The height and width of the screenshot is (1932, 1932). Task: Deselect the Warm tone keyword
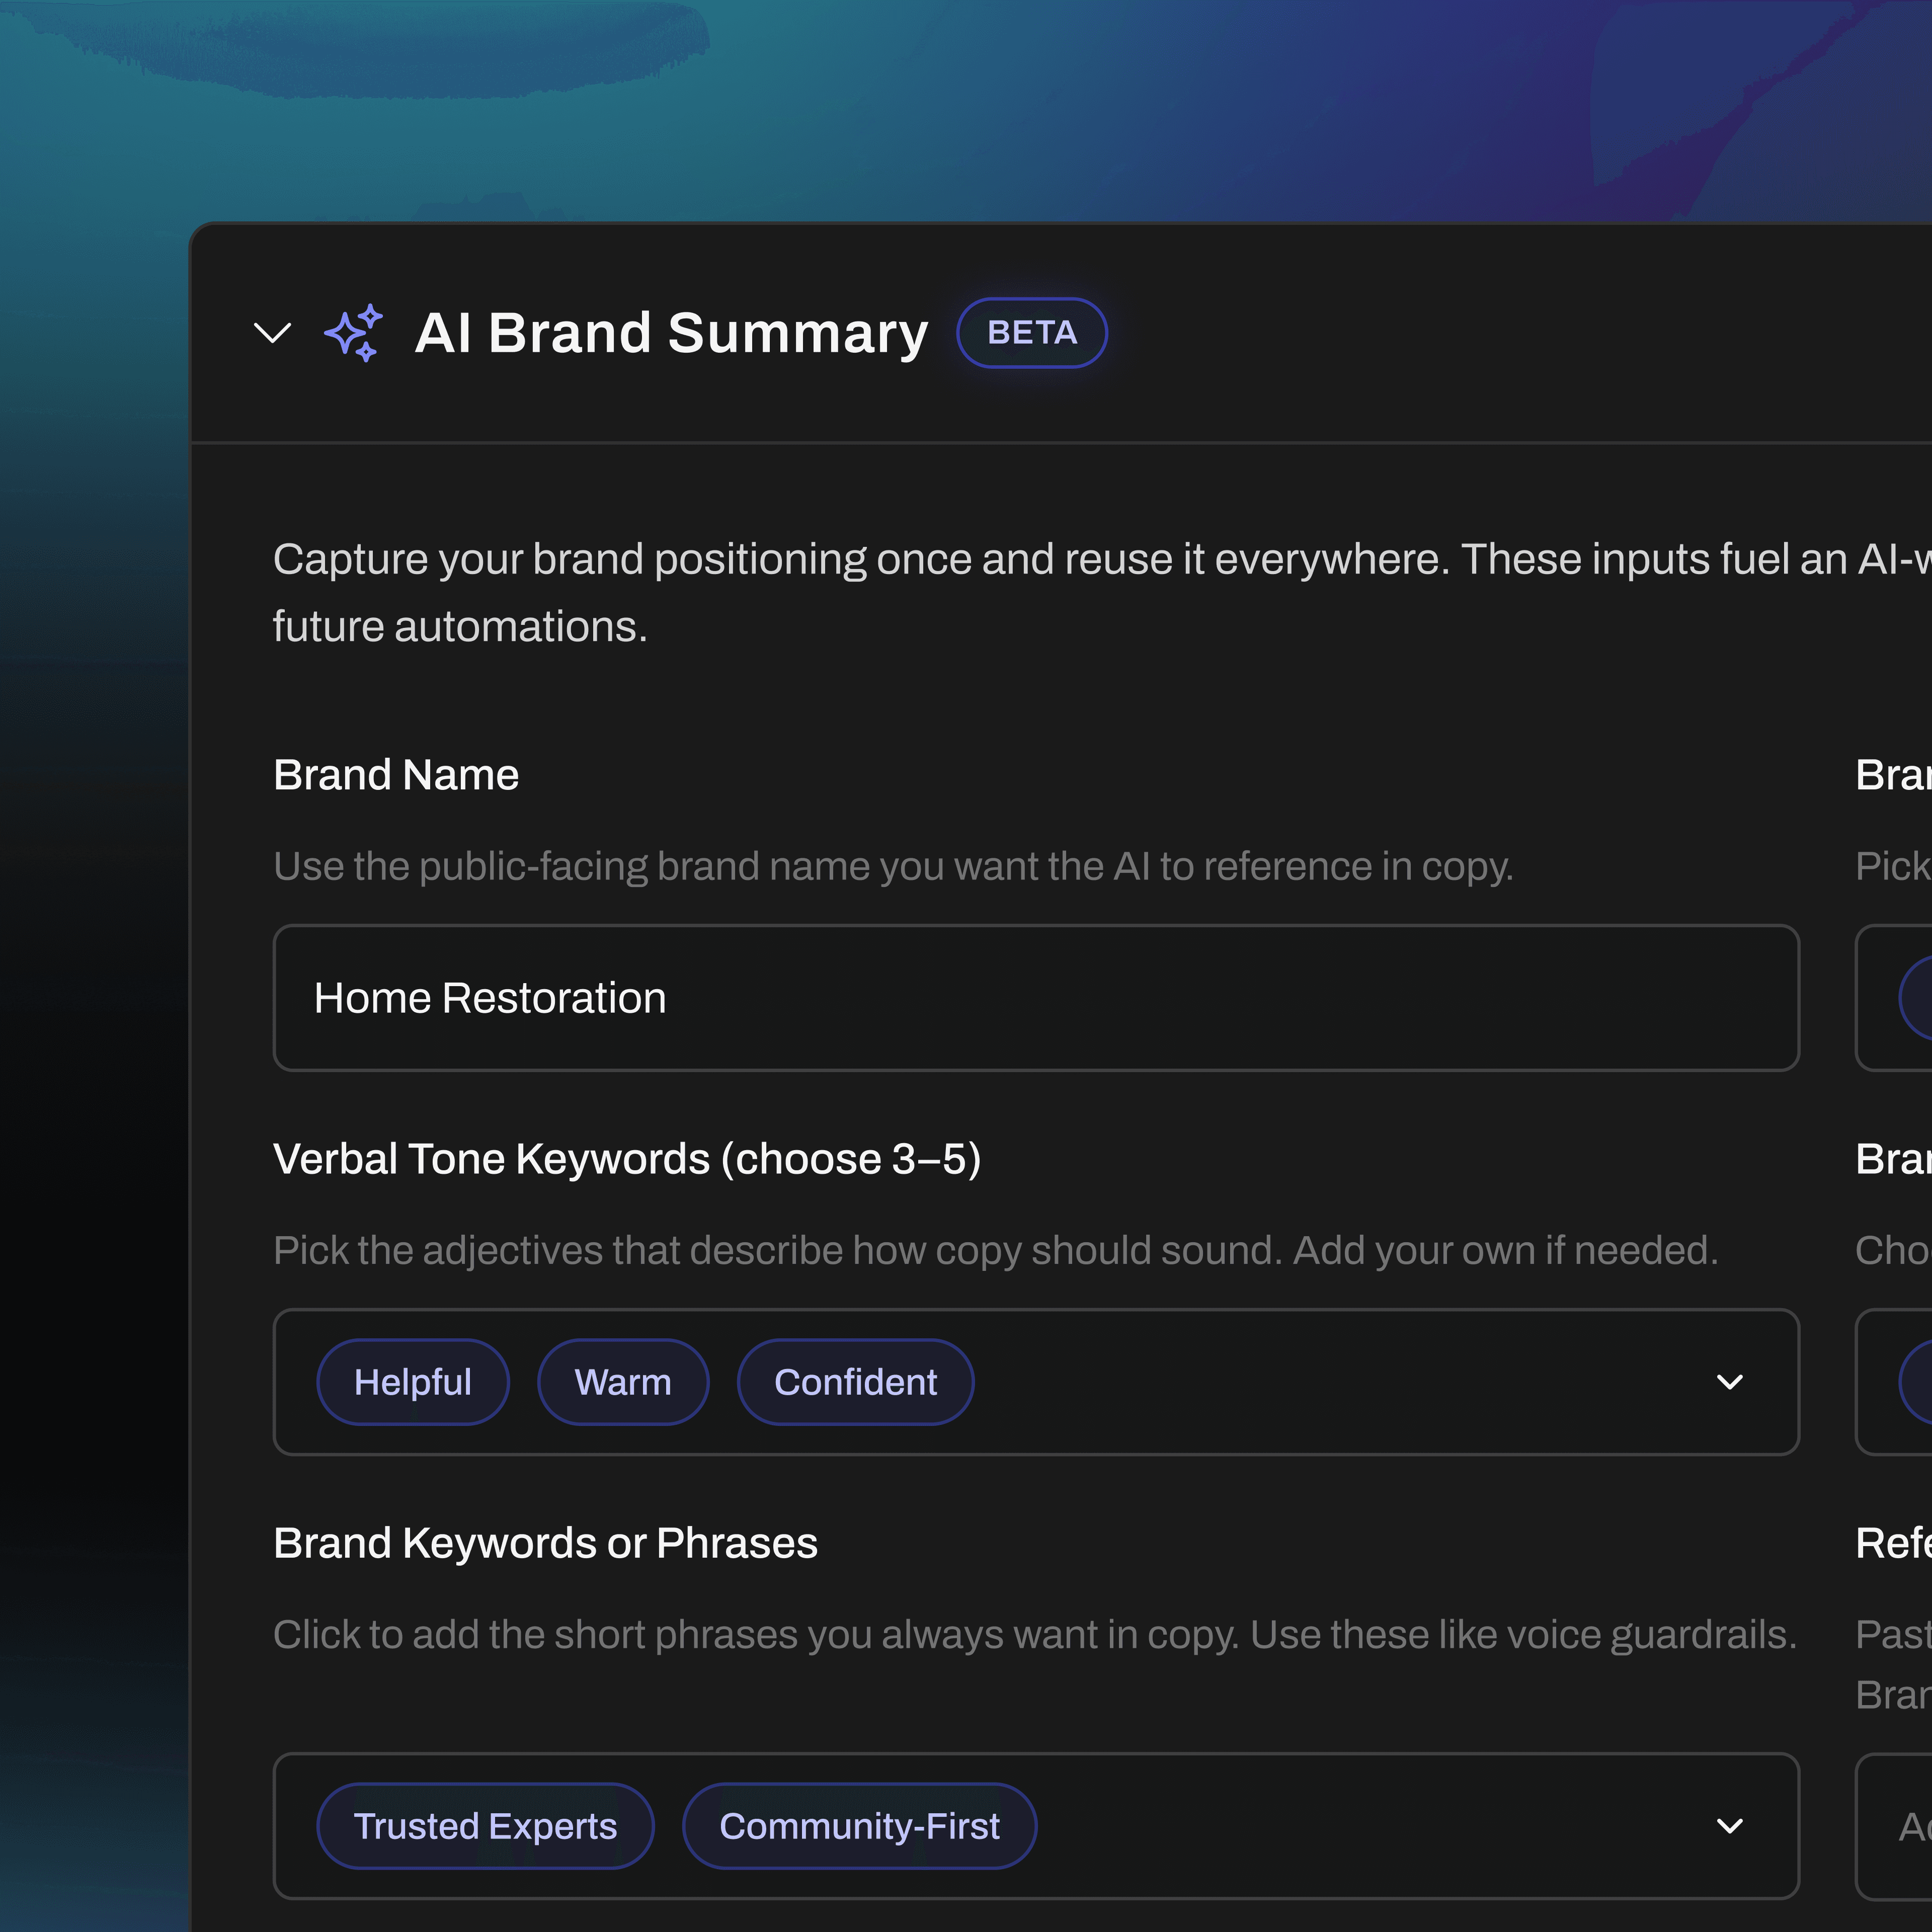[623, 1381]
